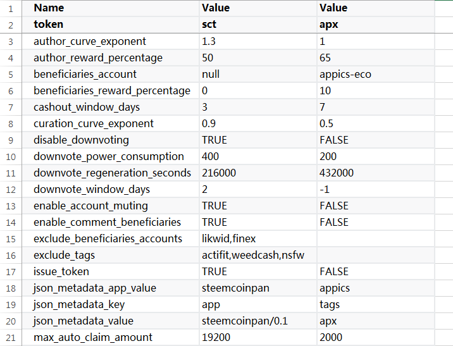Click the json_metadata_key tags cell
The height and width of the screenshot is (346, 453).
331,304
